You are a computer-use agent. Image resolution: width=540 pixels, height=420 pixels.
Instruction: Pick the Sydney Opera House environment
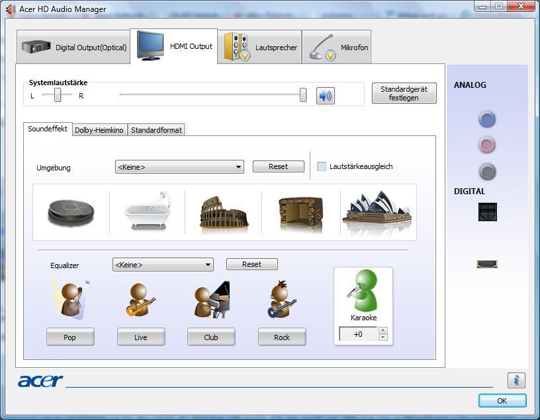377,211
